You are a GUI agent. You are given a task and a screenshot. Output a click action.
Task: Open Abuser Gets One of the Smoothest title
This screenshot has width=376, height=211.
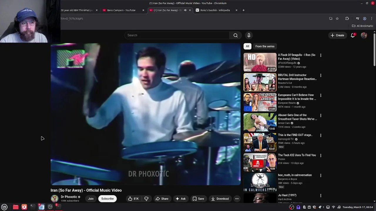click(298, 117)
